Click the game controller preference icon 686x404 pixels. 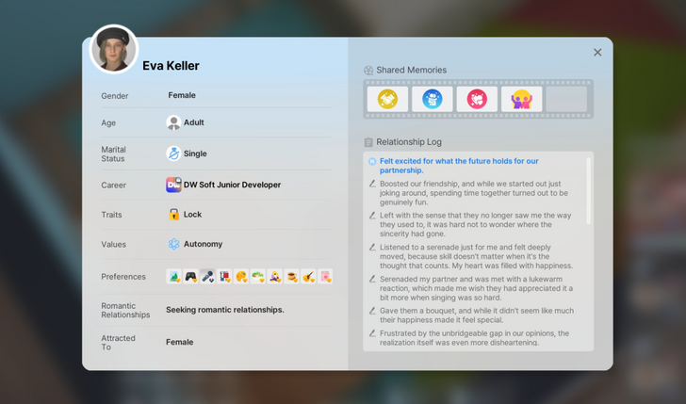pyautogui.click(x=190, y=277)
